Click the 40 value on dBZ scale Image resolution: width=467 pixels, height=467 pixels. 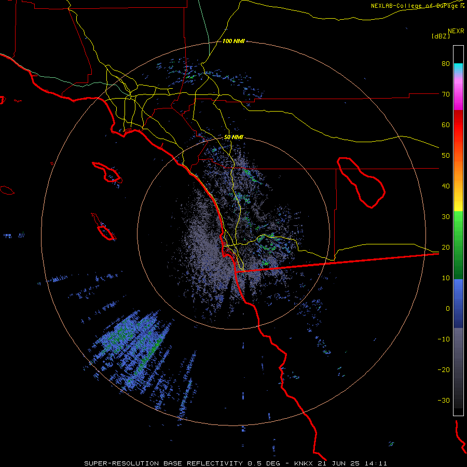(446, 186)
